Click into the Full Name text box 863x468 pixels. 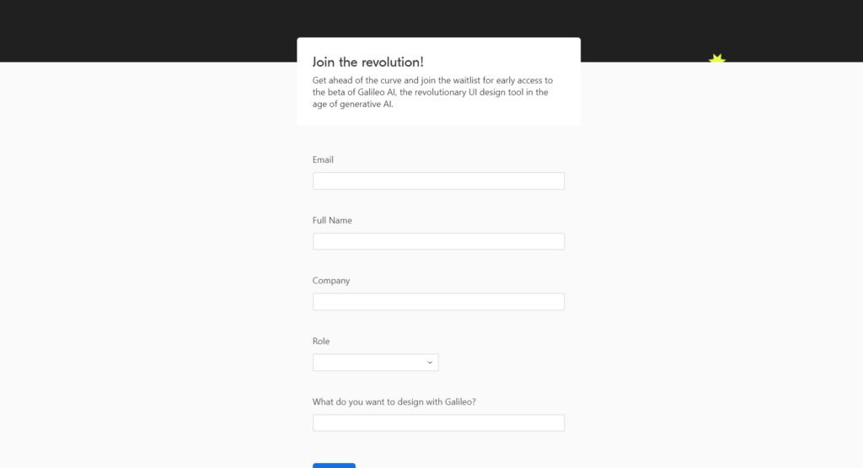click(438, 242)
